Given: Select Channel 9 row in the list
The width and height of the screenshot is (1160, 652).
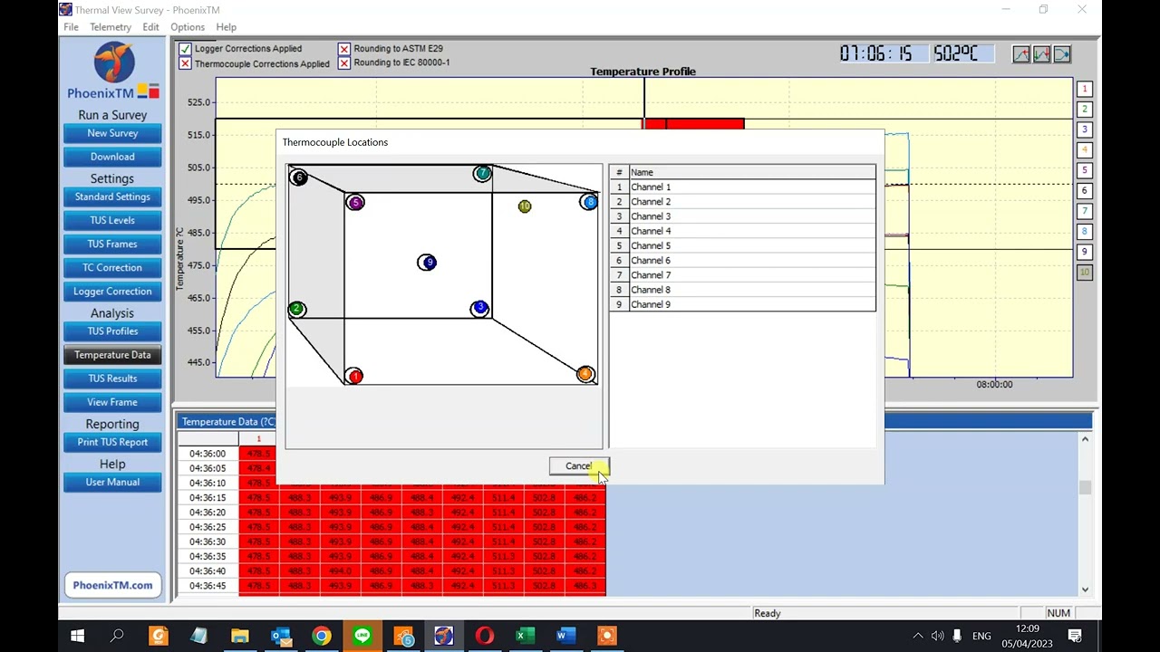Looking at the screenshot, I should point(742,304).
